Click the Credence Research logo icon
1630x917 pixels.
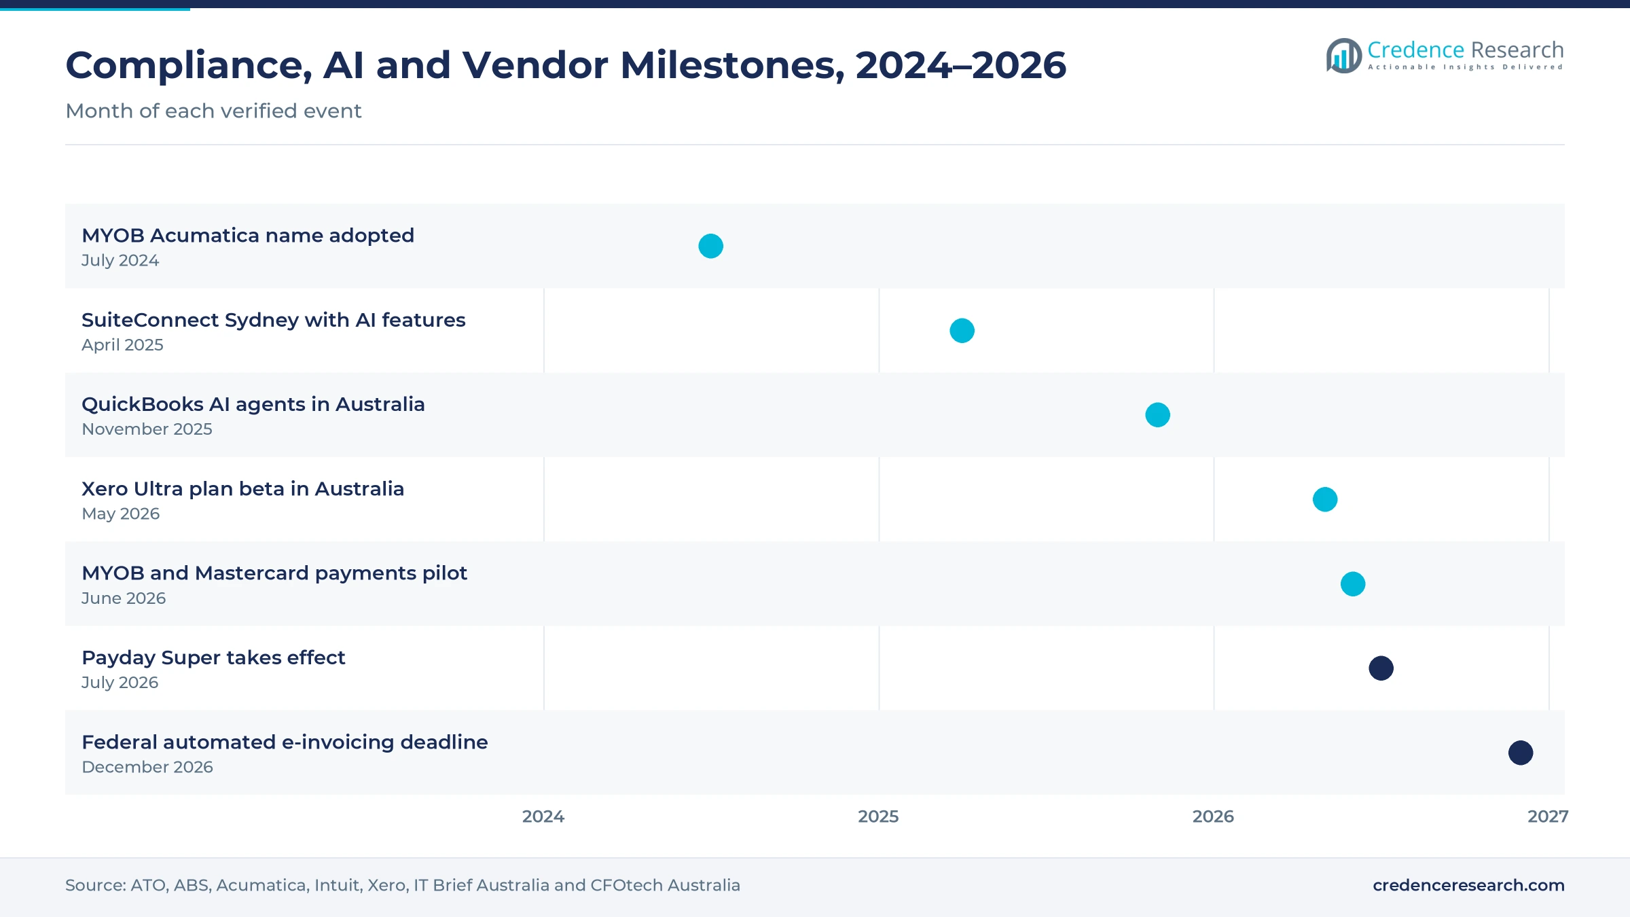tap(1343, 56)
